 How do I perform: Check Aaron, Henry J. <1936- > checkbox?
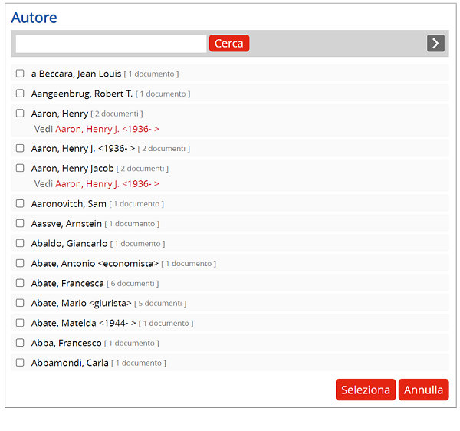[x=20, y=148]
